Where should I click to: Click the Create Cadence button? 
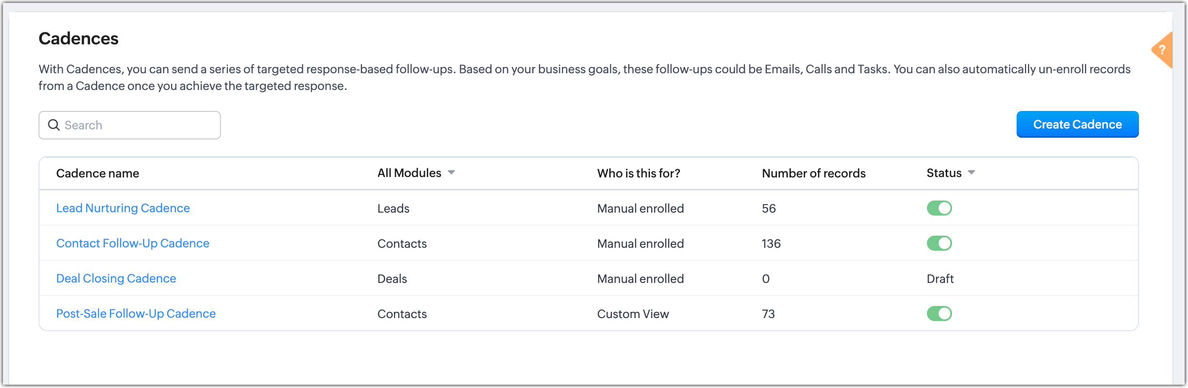tap(1077, 124)
